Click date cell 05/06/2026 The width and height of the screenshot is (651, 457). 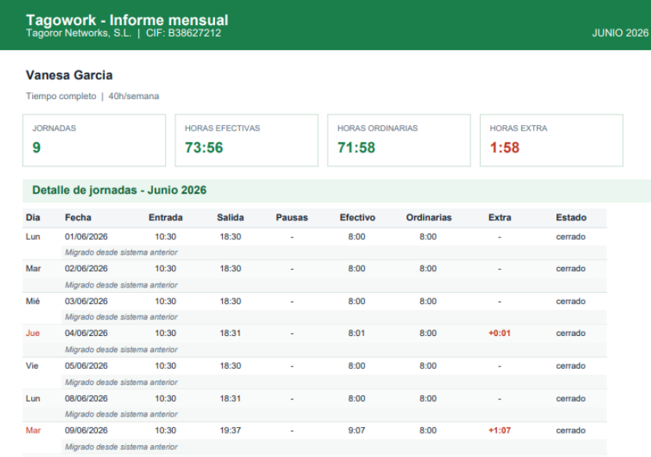[86, 366]
